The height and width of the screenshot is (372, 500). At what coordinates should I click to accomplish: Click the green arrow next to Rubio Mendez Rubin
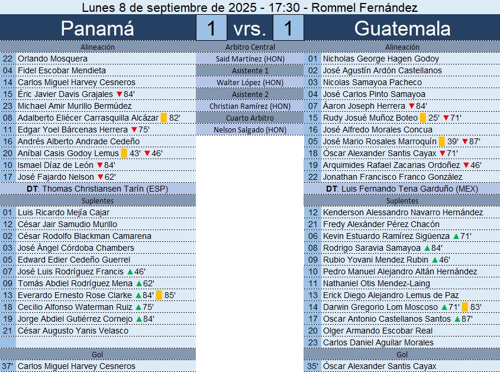point(435,260)
